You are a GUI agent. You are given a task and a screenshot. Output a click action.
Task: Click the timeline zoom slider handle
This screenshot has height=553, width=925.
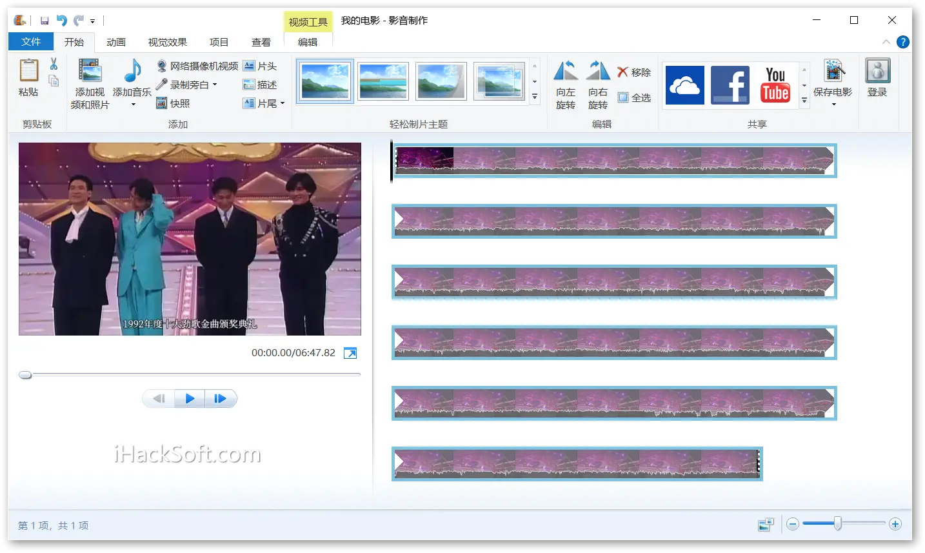(837, 523)
